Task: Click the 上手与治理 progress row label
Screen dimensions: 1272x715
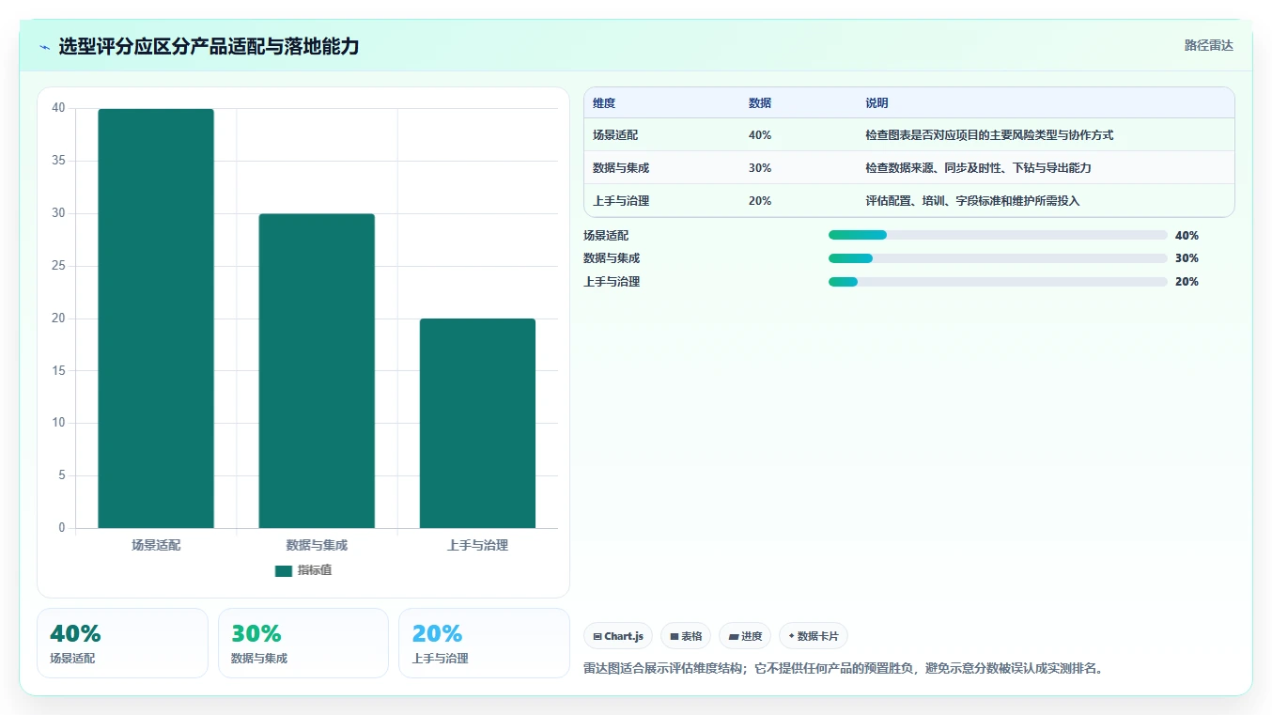Action: click(612, 282)
